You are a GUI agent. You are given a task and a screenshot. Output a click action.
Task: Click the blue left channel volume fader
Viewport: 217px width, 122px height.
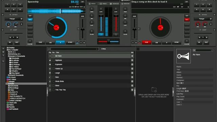[x=101, y=16]
